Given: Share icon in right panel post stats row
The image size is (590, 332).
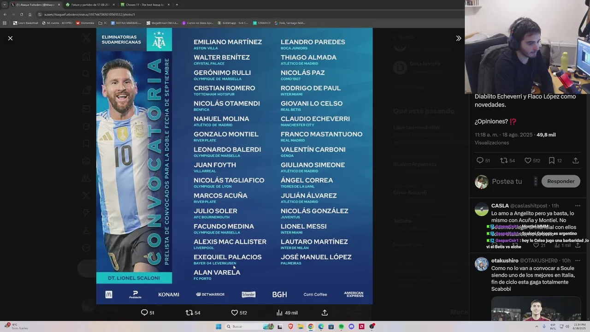Looking at the screenshot, I should point(576,160).
